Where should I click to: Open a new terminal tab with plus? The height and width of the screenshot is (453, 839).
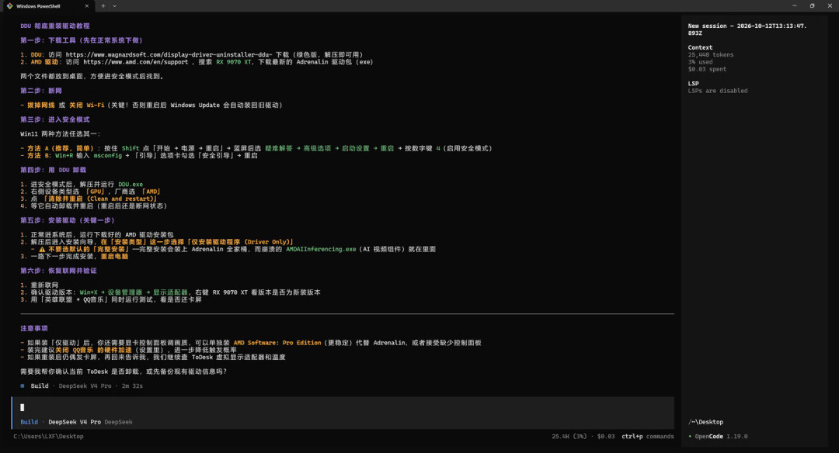pyautogui.click(x=103, y=6)
